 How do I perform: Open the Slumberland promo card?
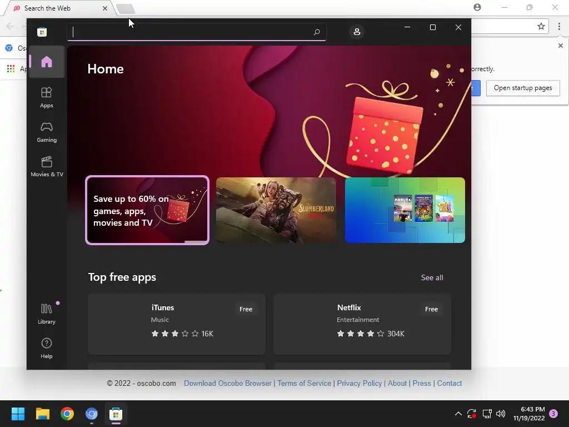click(276, 210)
